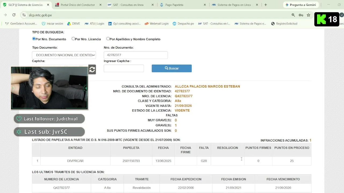This screenshot has height=193, width=344.
Task: Click Q42782377 in the Numero de Licencia column
Action: click(62, 188)
